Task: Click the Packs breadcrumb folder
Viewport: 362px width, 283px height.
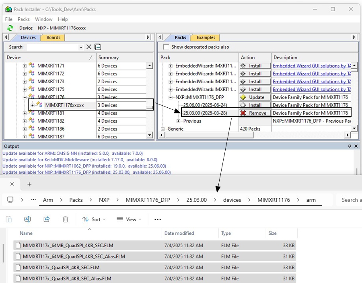Action: point(76,200)
